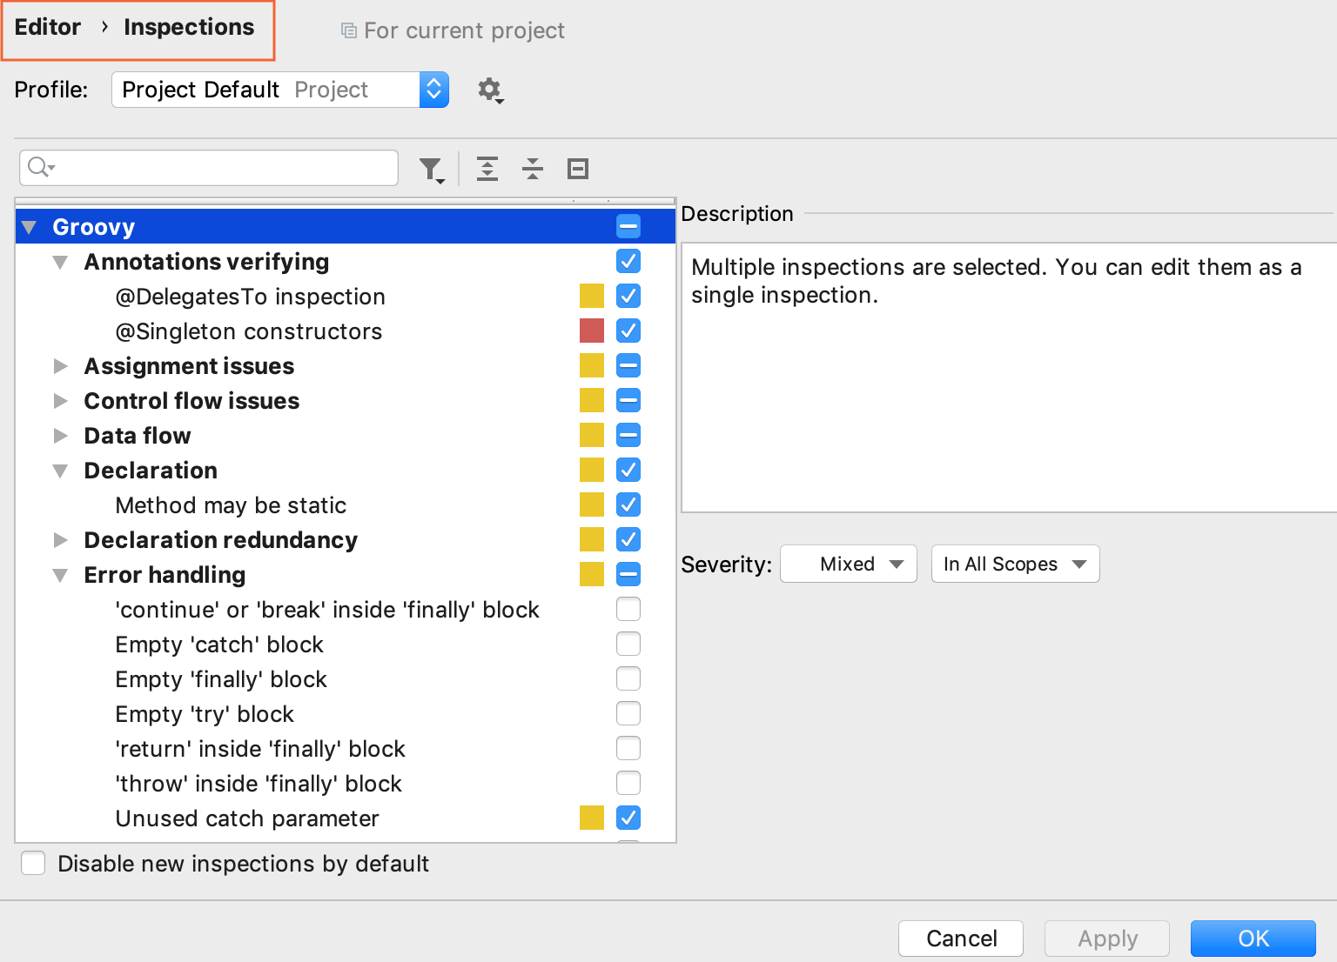Viewport: 1337px width, 962px height.
Task: Navigate to Editor in the breadcrumb
Action: pyautogui.click(x=47, y=27)
